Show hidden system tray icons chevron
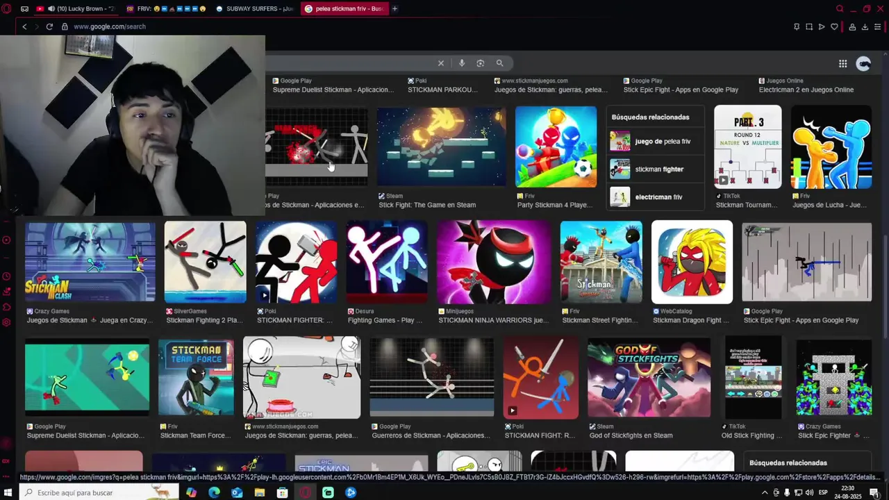This screenshot has width=889, height=500. click(x=765, y=492)
